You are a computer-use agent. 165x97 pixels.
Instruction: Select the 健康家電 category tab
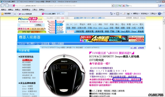click(x=90, y=31)
